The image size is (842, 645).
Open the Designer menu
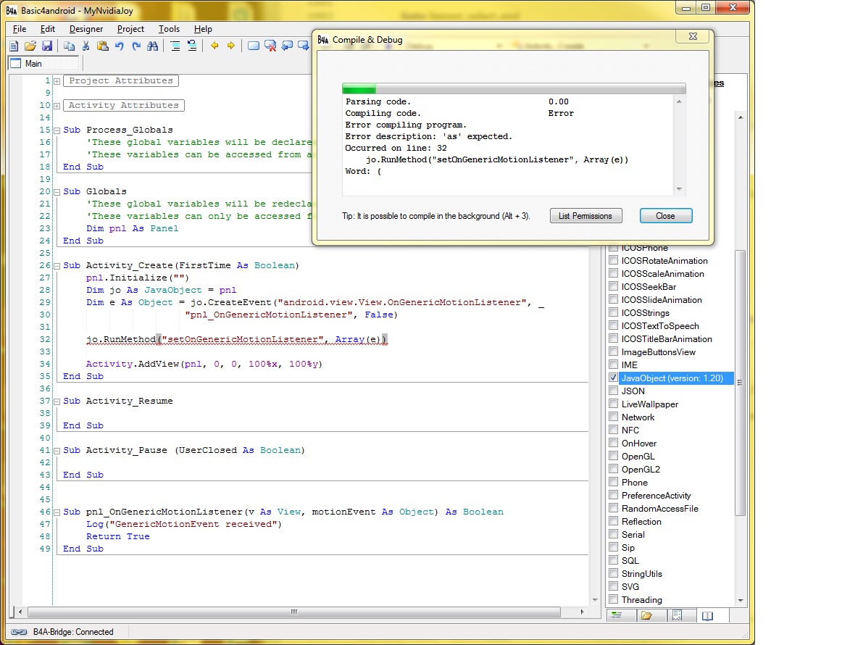[x=86, y=29]
